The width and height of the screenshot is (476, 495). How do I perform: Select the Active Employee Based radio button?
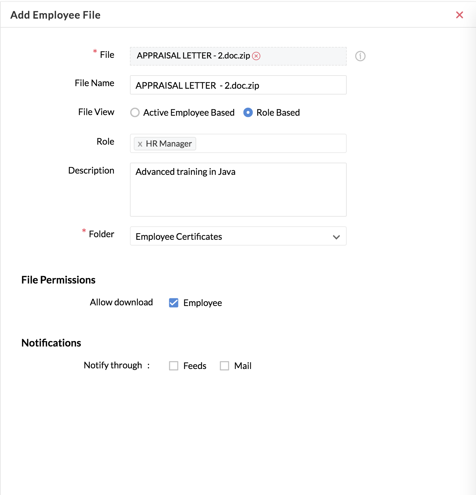coord(135,113)
